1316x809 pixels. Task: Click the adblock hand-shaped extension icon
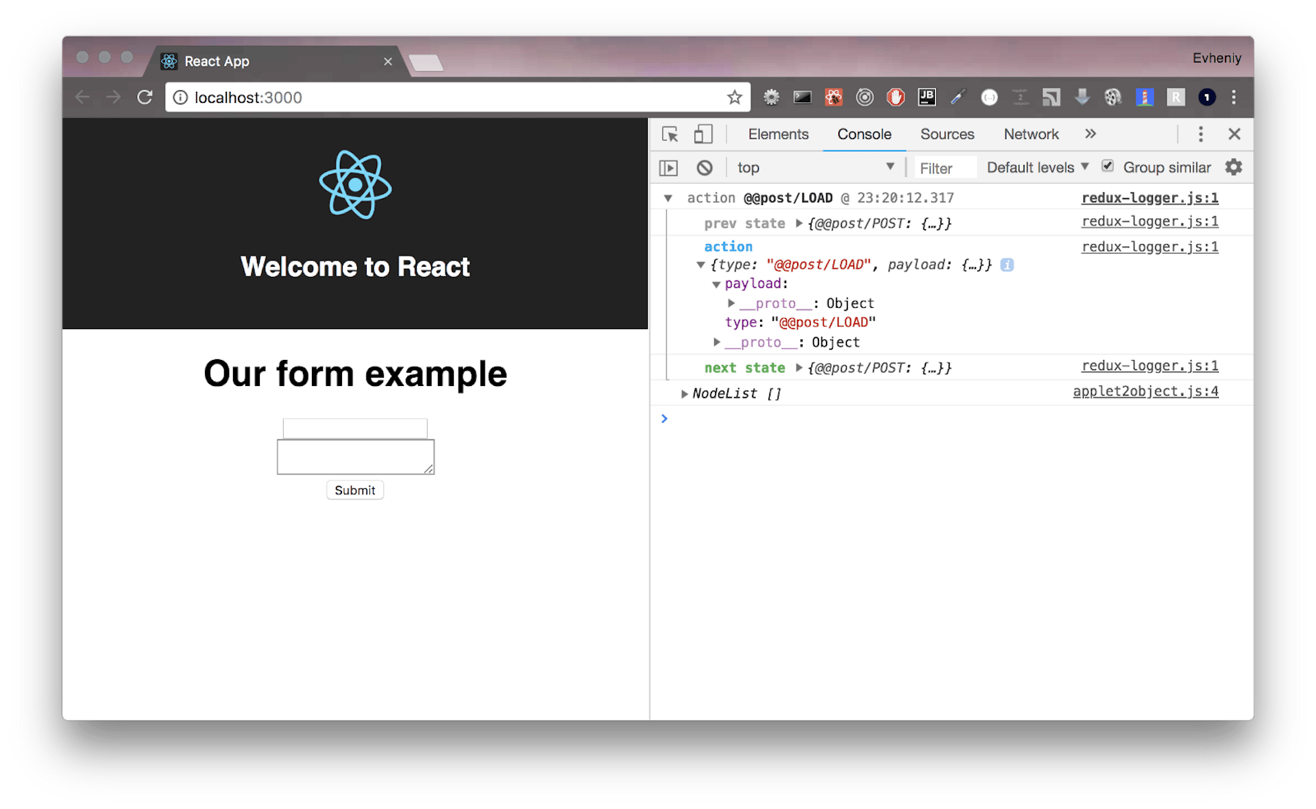(896, 97)
